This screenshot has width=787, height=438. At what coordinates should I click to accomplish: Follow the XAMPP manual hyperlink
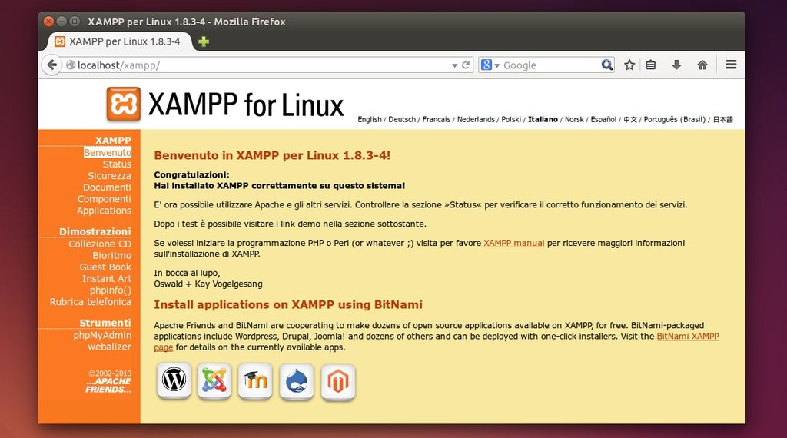pyautogui.click(x=513, y=243)
